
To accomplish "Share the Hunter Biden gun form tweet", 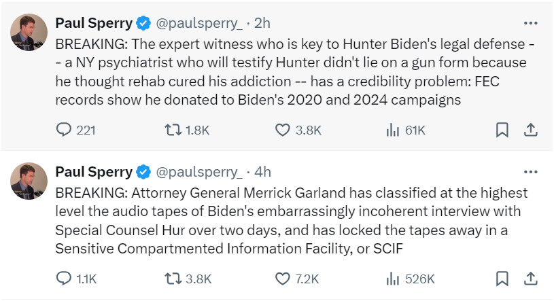I will 532,129.
